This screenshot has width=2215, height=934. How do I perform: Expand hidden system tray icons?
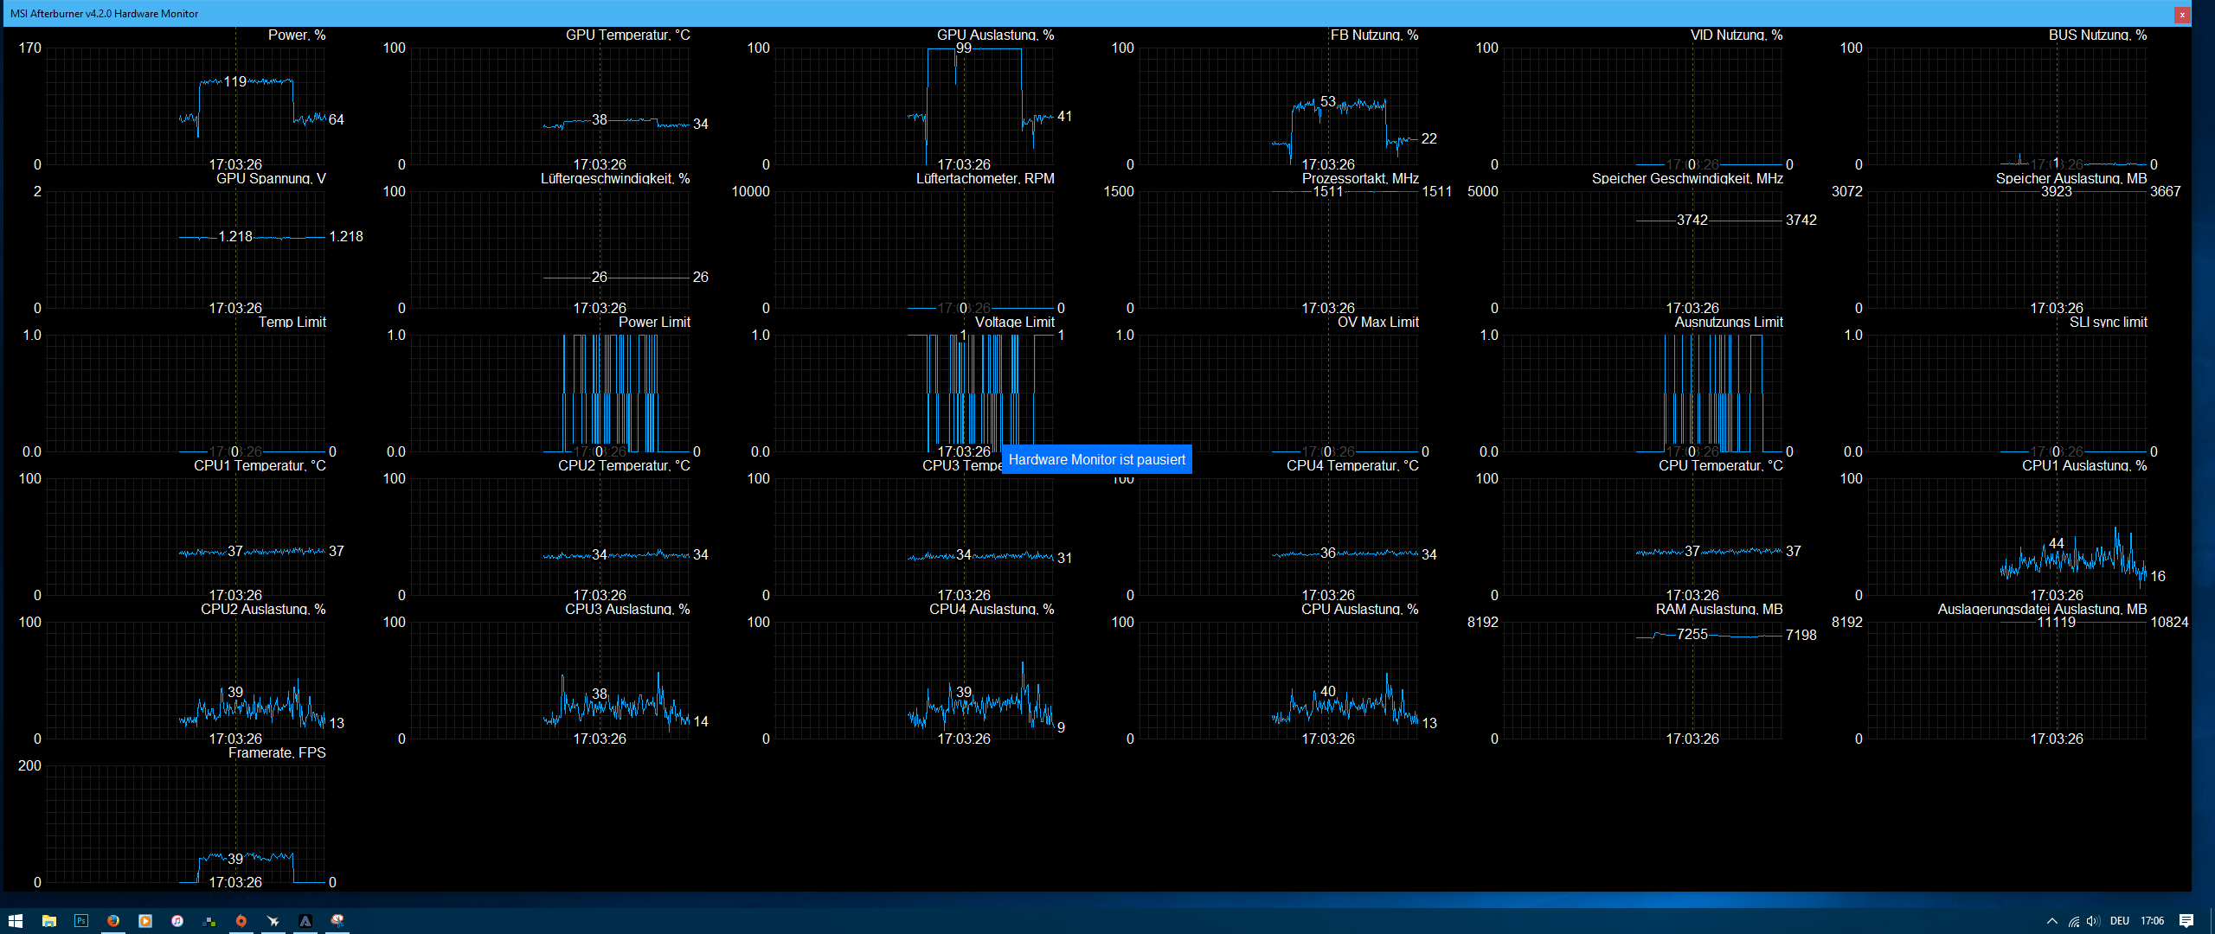pyautogui.click(x=2052, y=921)
